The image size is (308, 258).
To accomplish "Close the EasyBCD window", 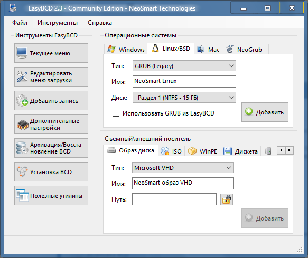I will coord(292,8).
